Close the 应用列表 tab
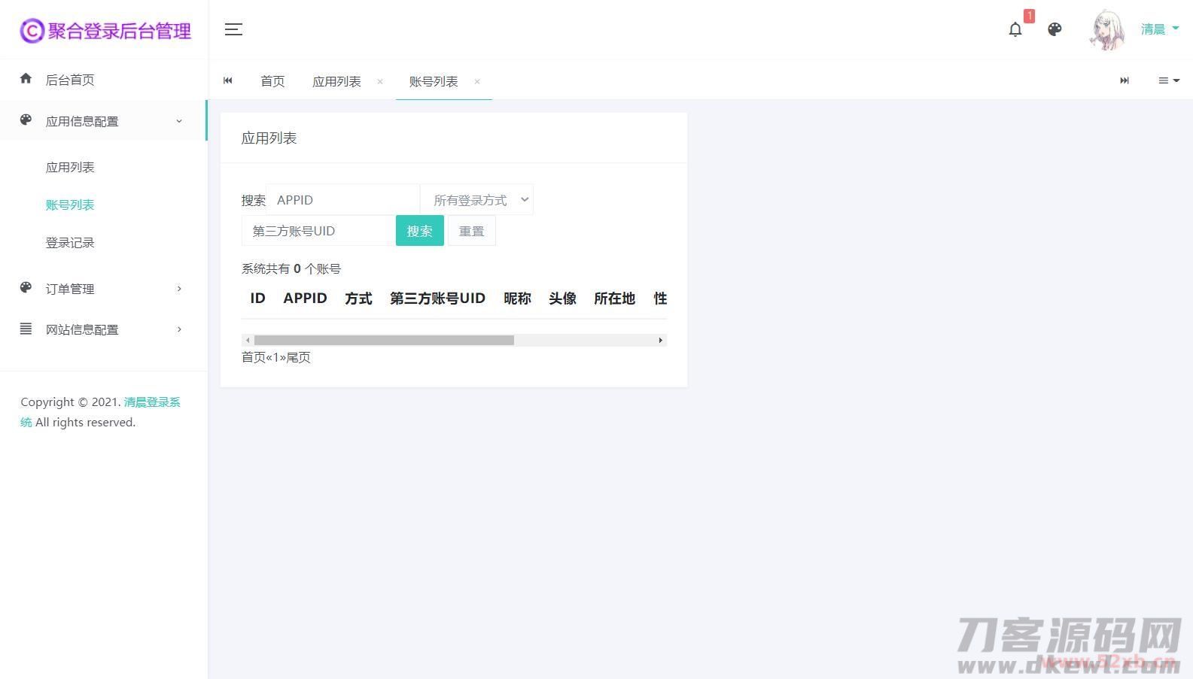The image size is (1193, 679). (x=380, y=82)
